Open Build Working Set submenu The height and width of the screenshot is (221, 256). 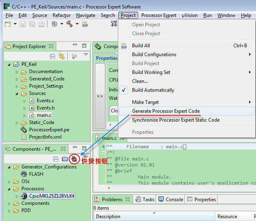(187, 72)
